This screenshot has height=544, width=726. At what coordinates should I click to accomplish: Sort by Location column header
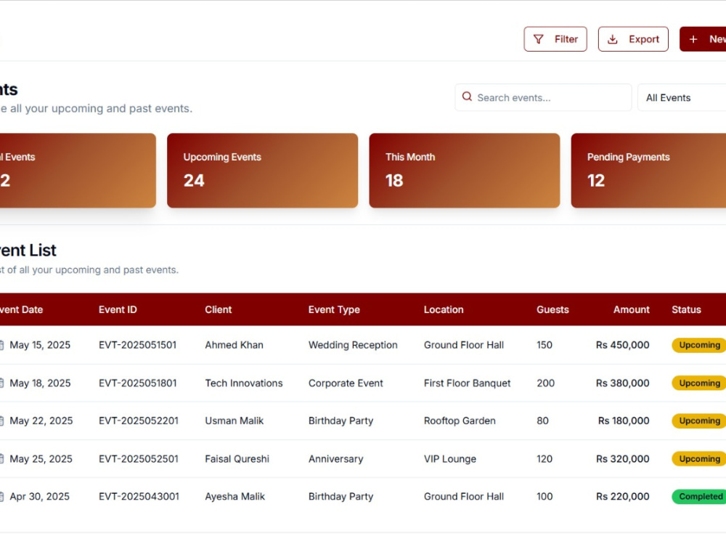[444, 309]
